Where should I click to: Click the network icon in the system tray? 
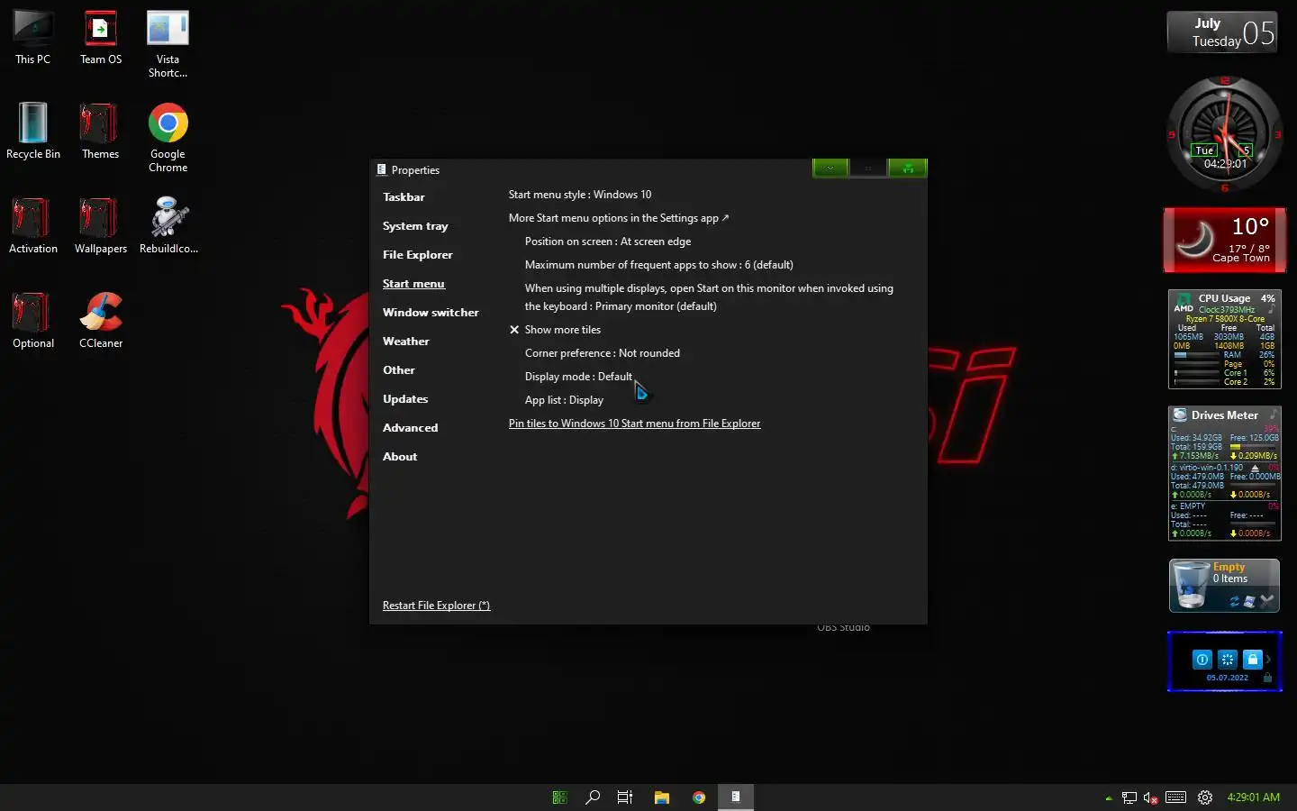pos(1129,797)
